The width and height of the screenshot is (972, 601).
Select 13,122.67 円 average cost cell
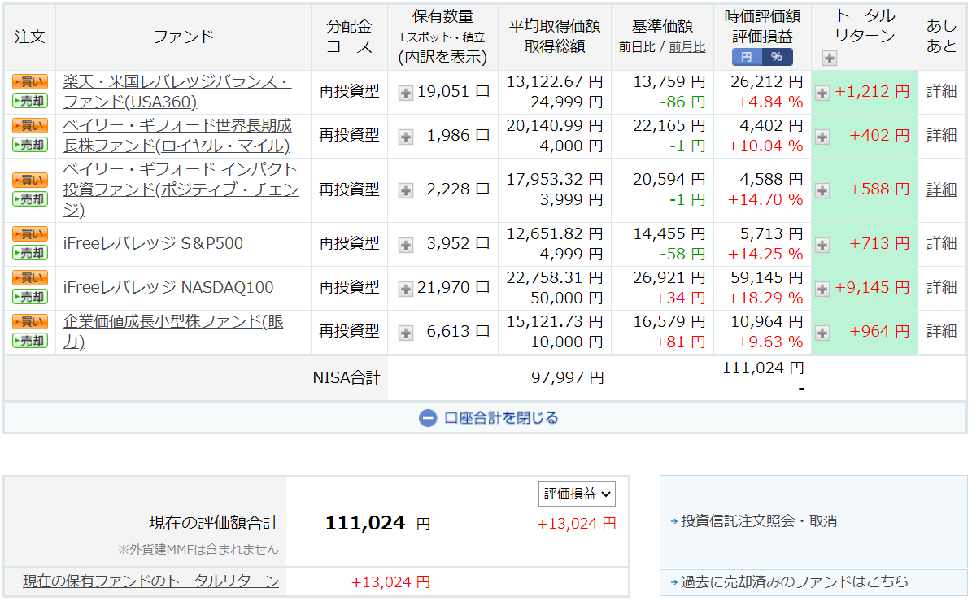click(x=554, y=82)
